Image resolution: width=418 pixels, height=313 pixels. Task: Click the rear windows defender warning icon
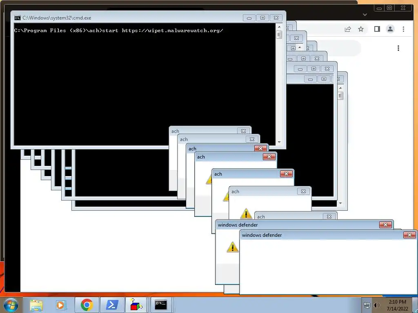[x=232, y=247]
